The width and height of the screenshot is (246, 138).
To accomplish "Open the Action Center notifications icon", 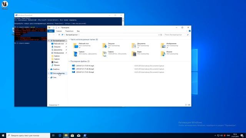I will click(x=242, y=135).
